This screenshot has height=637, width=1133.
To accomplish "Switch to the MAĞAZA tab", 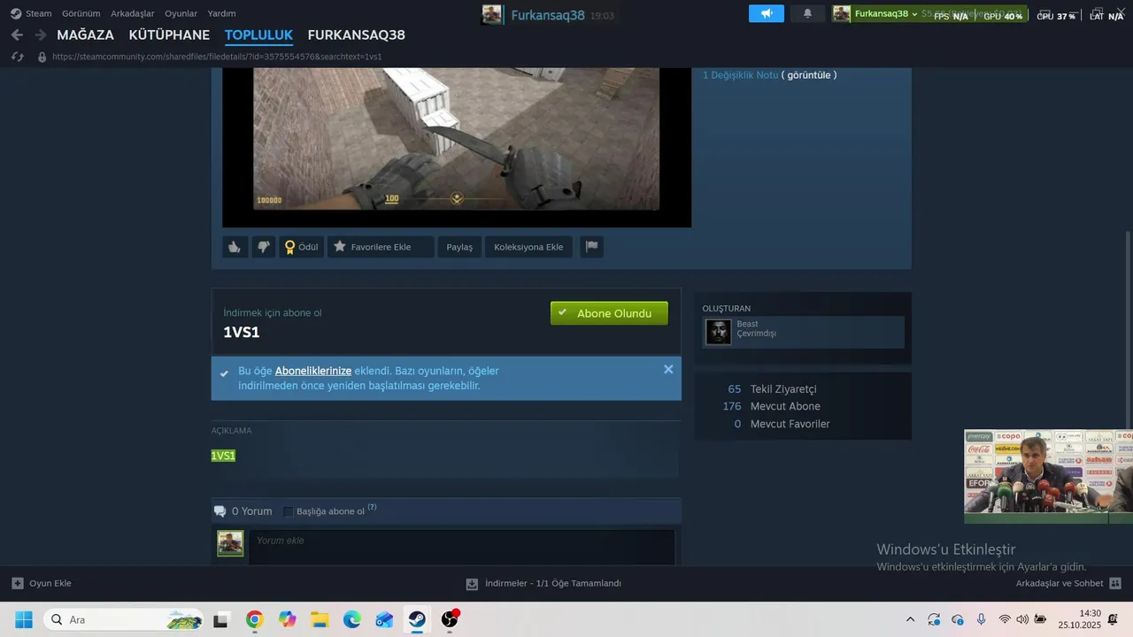I will [85, 35].
